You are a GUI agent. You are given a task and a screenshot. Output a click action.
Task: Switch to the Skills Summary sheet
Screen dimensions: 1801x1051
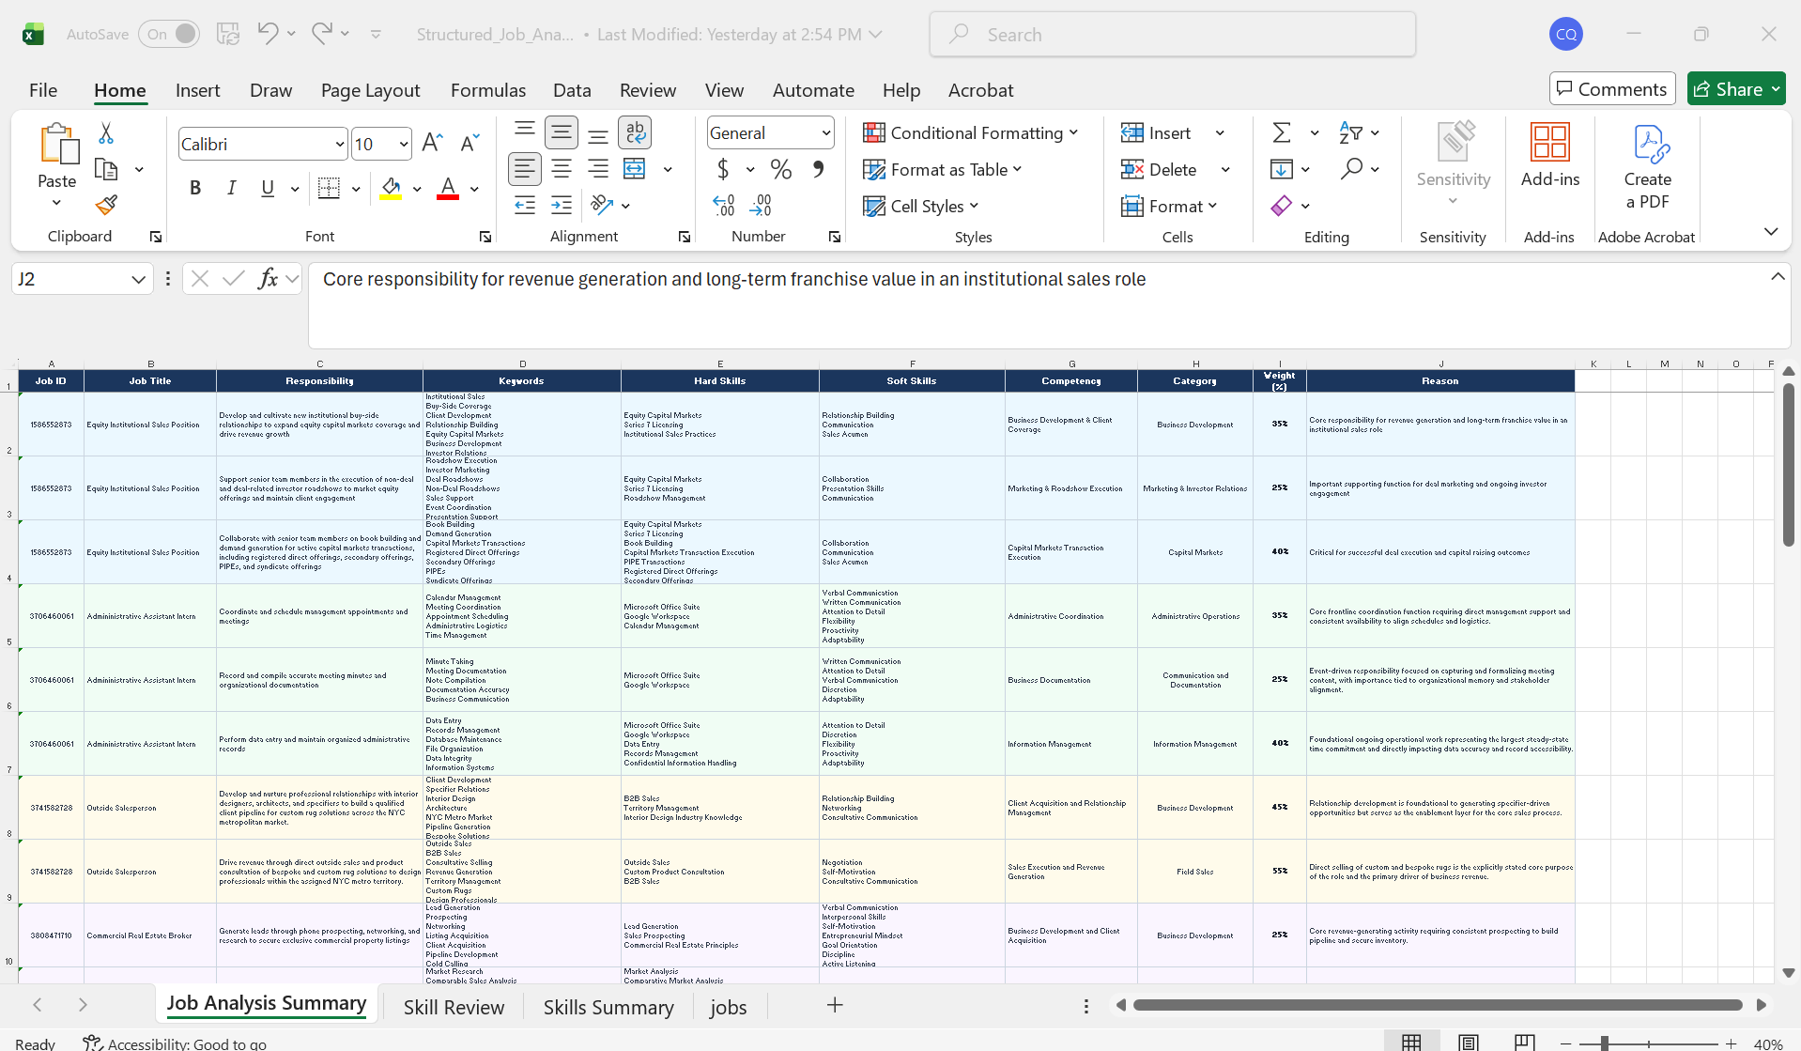click(608, 1007)
